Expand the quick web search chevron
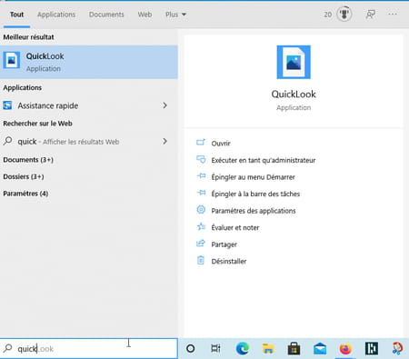Screen dimensions: 409x359 [x=165, y=141]
